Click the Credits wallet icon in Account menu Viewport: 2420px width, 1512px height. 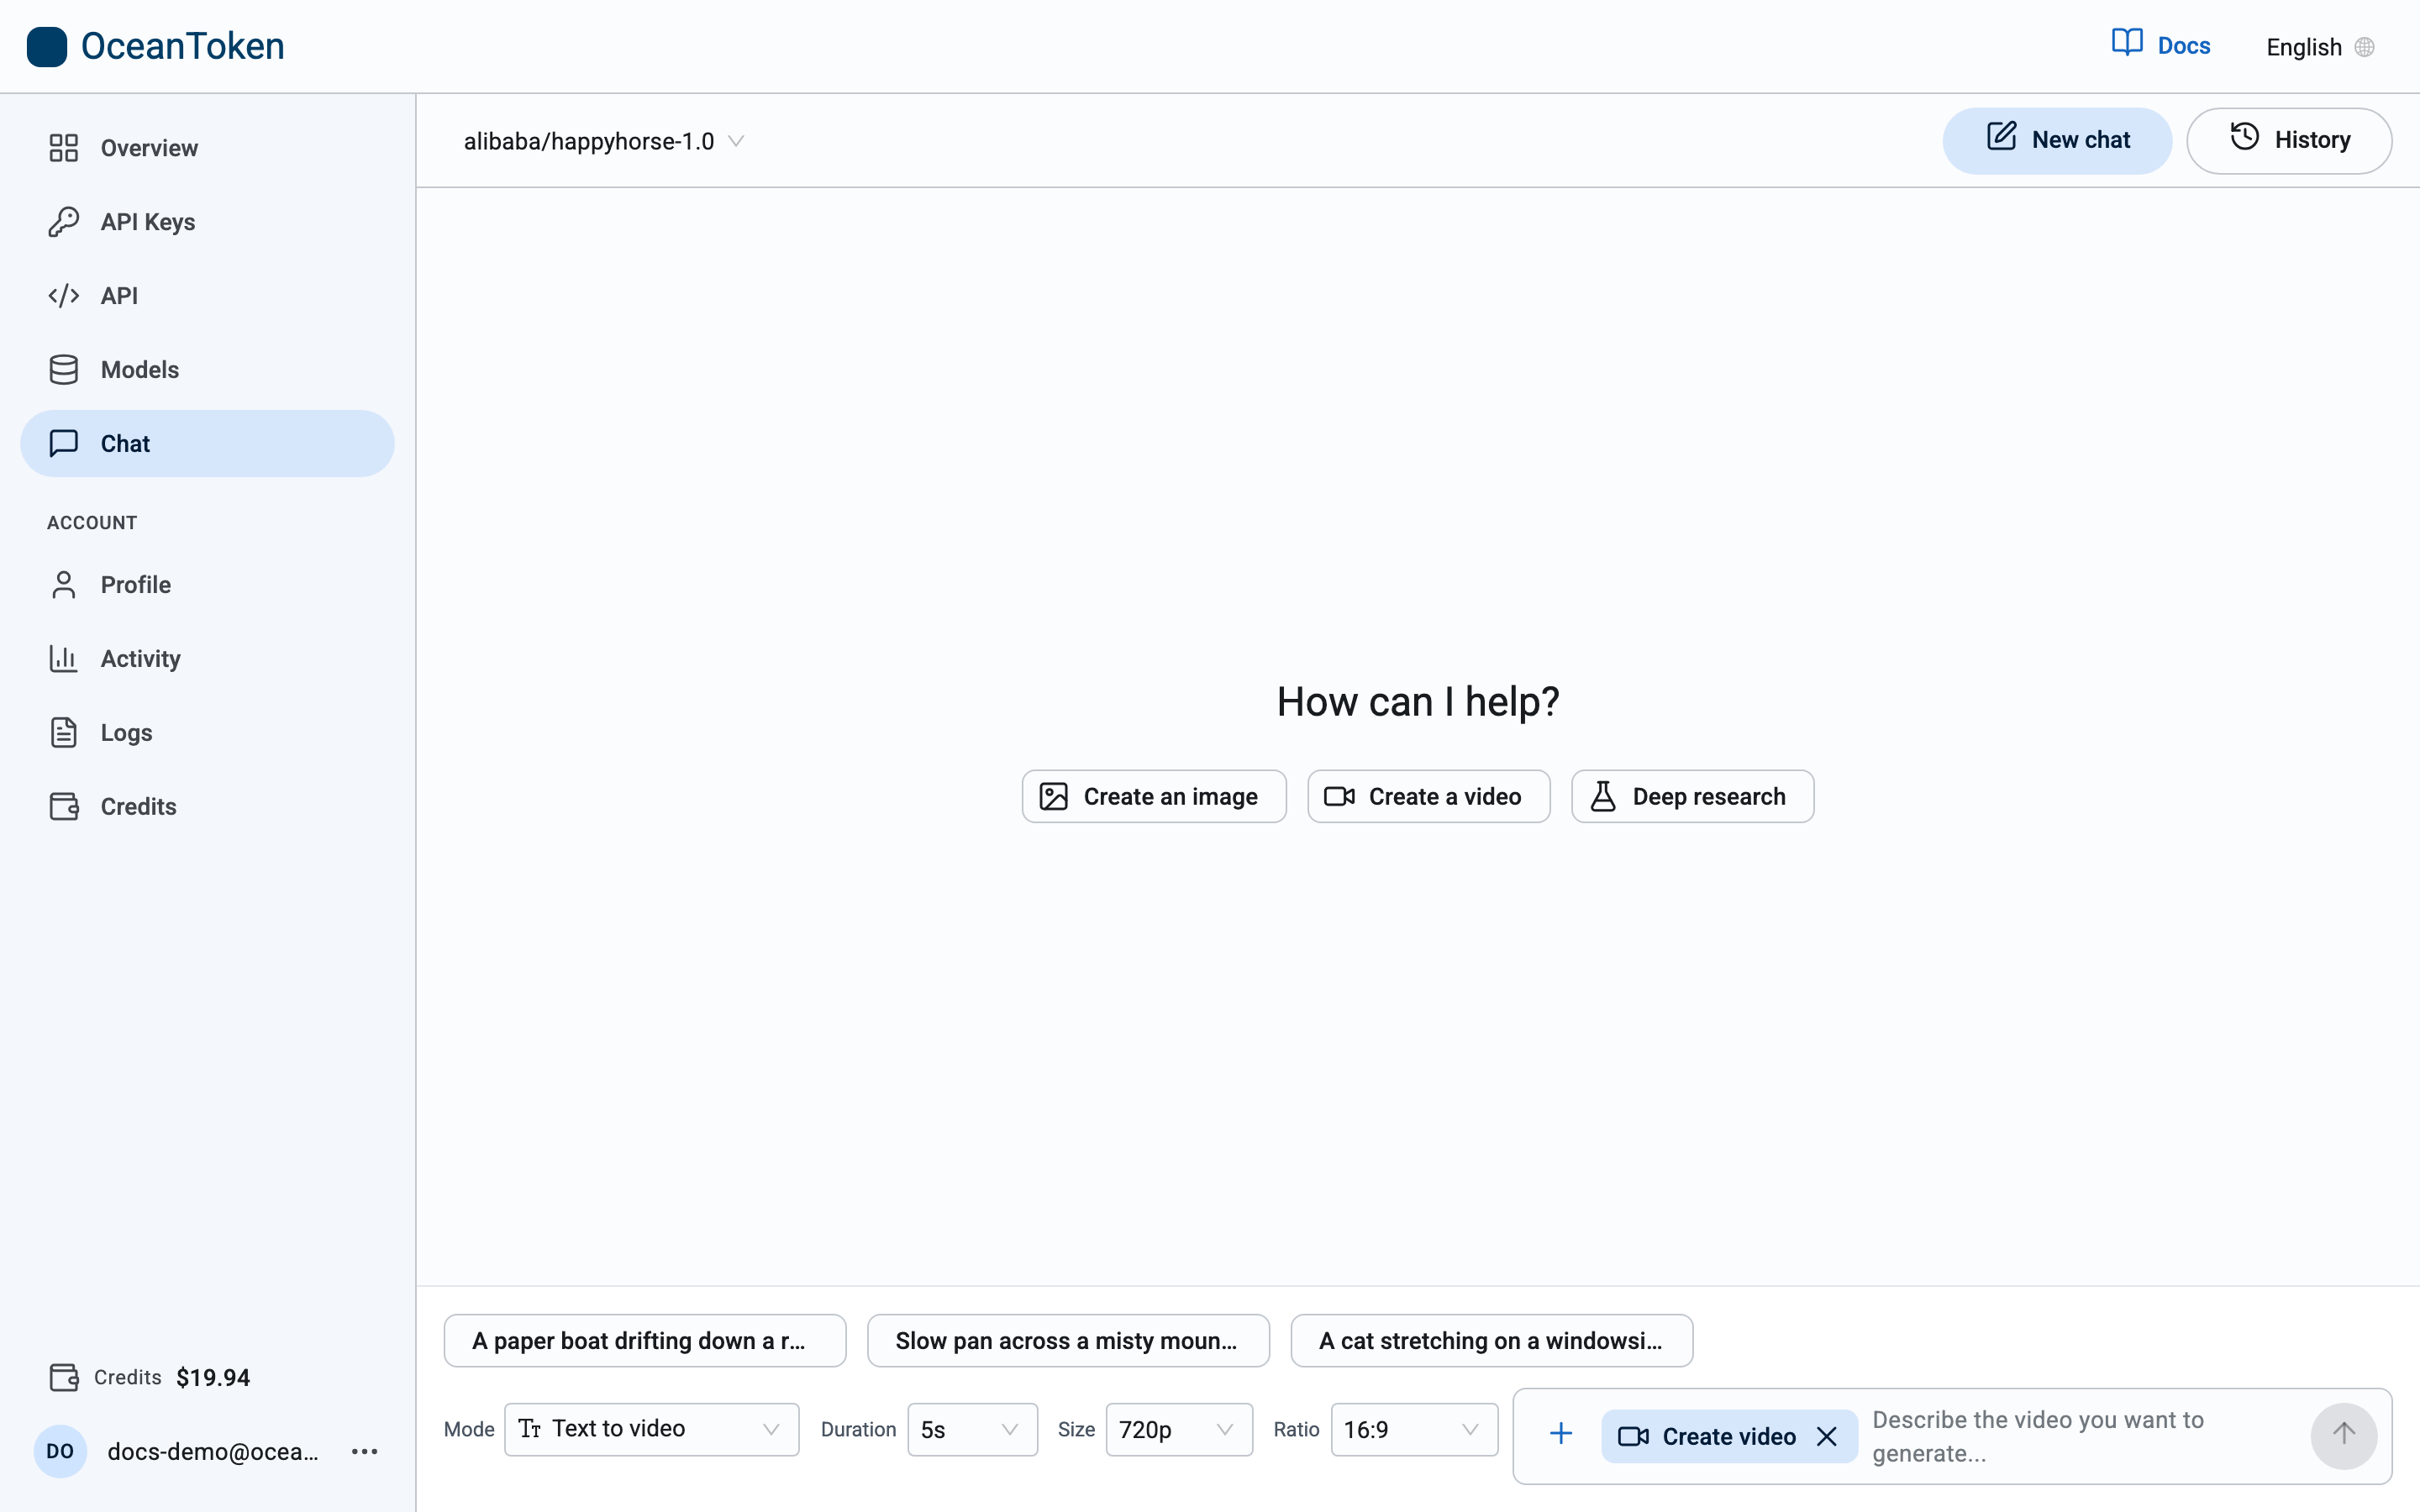tap(64, 807)
